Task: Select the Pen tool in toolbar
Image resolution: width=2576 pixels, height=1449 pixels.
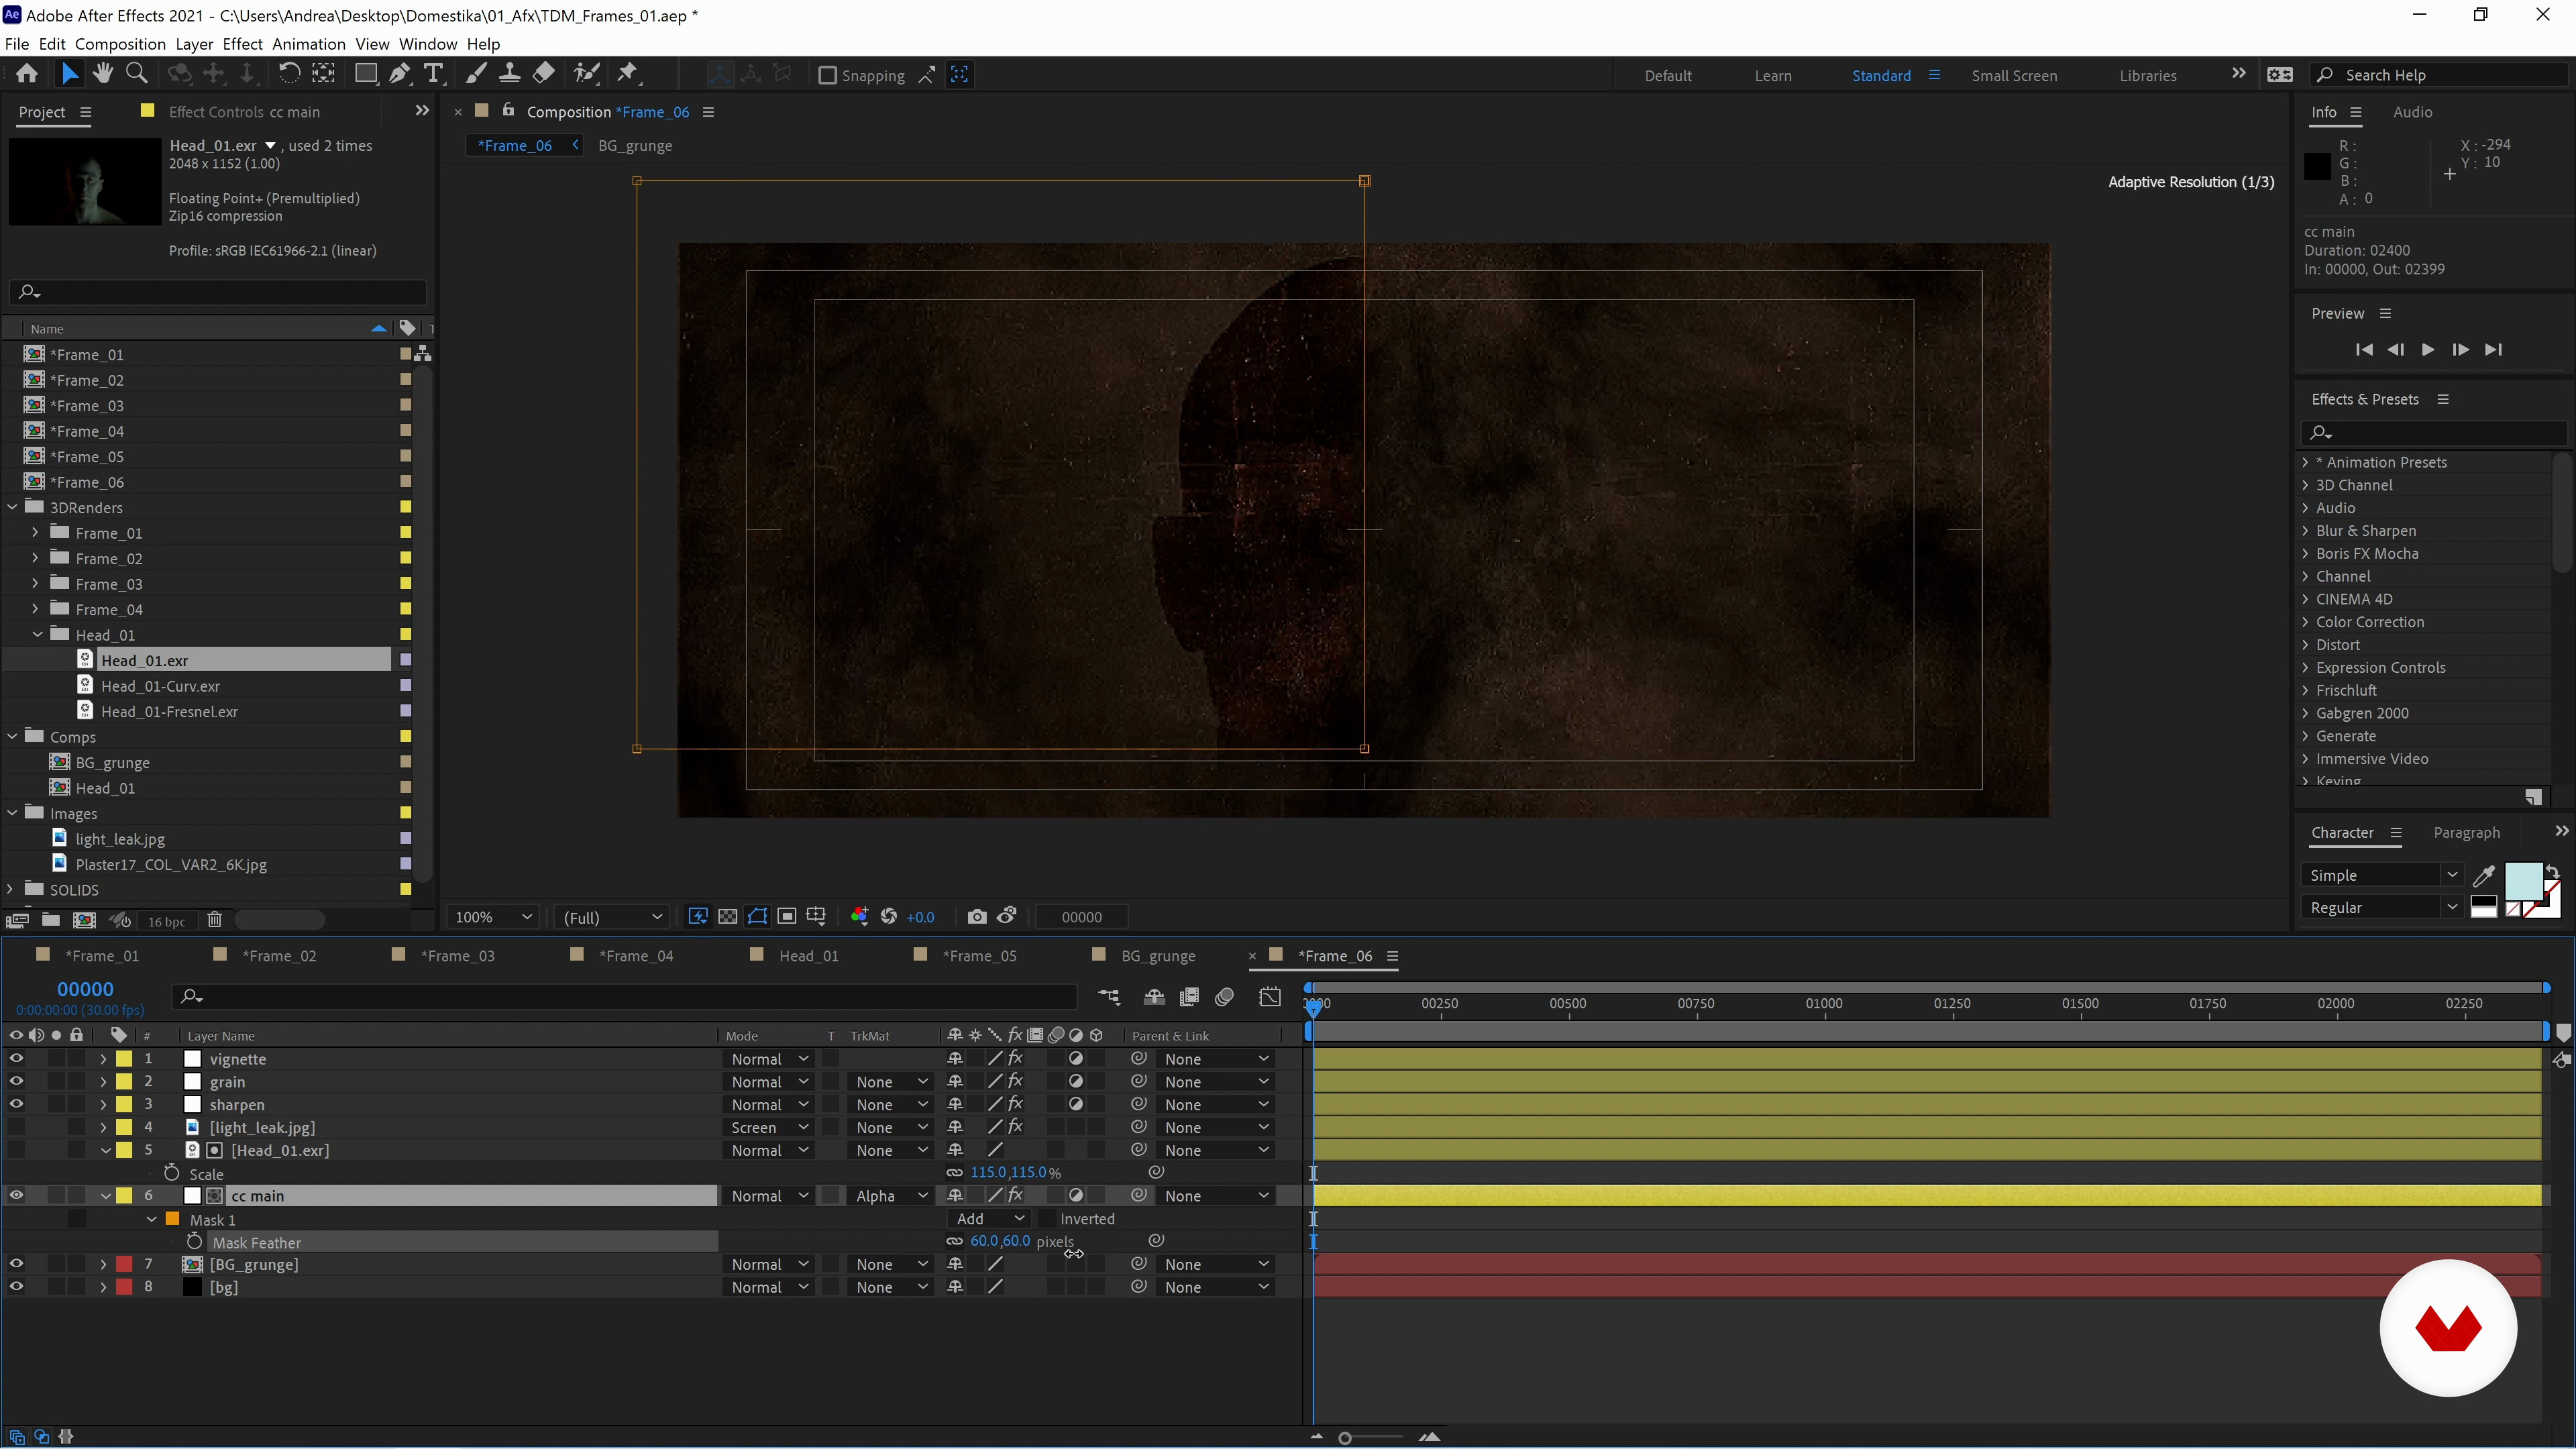Action: 399,74
